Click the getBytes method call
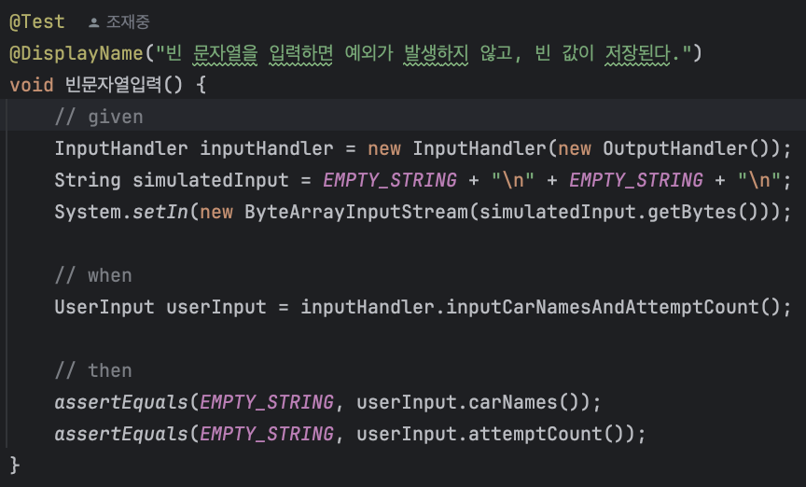806x487 pixels. (692, 212)
